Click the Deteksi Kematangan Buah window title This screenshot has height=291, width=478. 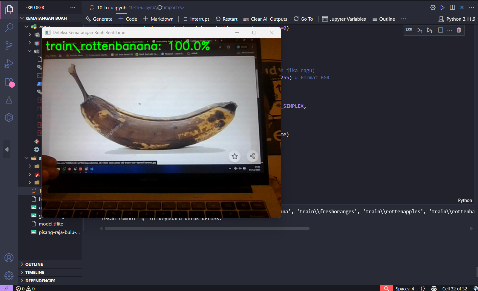click(x=89, y=33)
